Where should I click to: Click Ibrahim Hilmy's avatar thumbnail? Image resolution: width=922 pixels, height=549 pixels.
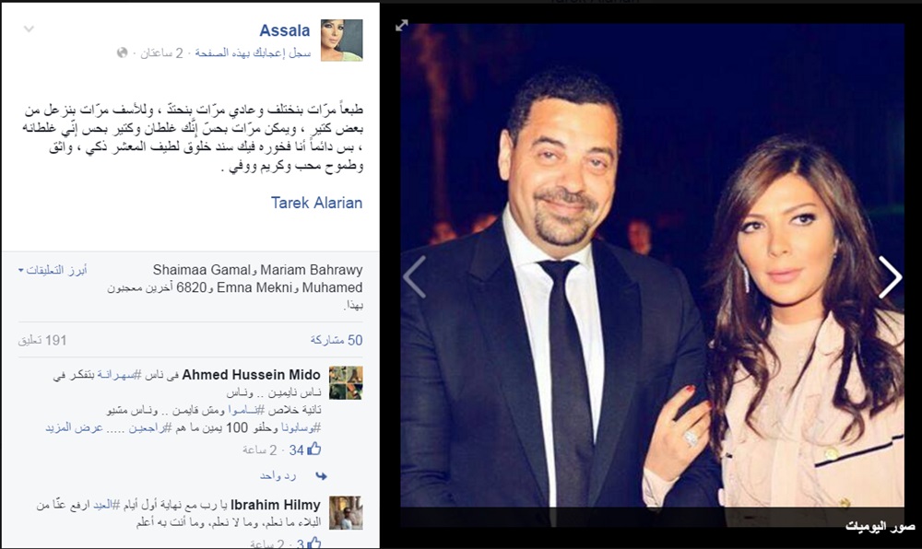pos(346,512)
